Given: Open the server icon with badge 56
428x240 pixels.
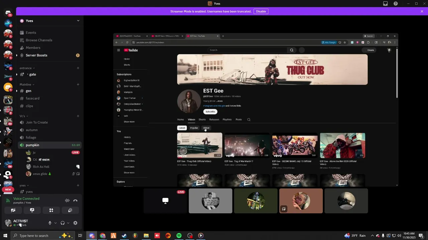Looking at the screenshot, I should click(x=8, y=164).
